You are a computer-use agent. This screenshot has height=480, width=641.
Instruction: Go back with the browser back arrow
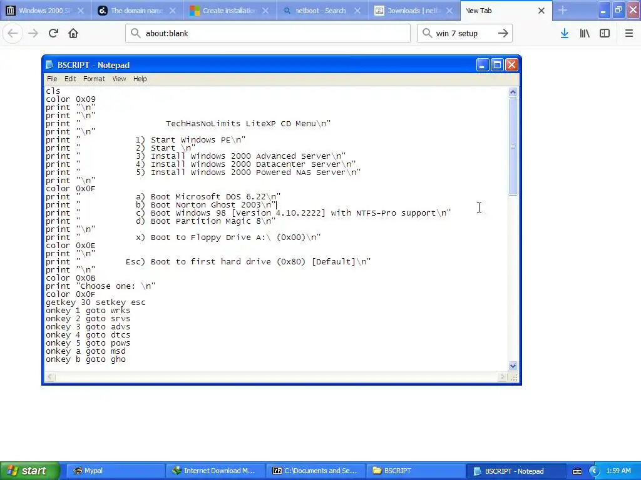[13, 33]
